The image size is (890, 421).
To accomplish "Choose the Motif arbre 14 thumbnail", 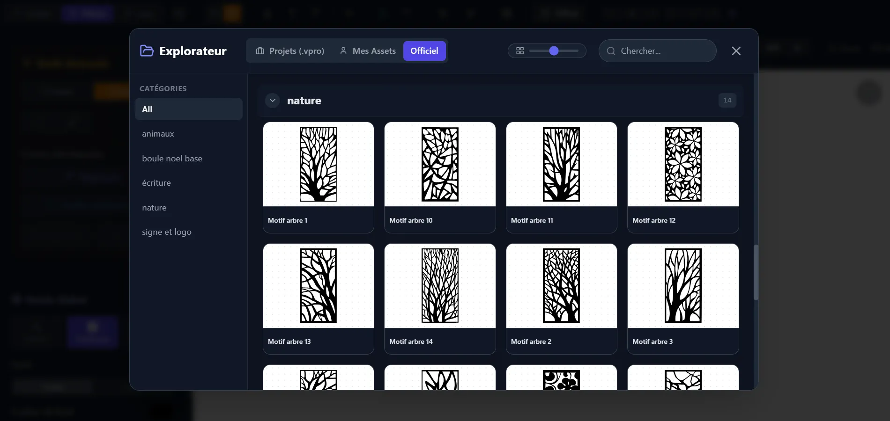I will (x=439, y=286).
